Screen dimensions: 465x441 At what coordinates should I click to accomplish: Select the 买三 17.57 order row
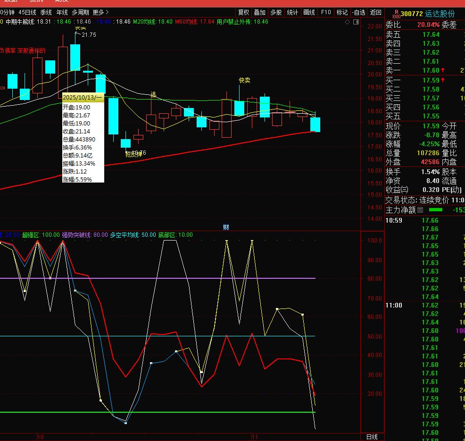pyautogui.click(x=425, y=98)
